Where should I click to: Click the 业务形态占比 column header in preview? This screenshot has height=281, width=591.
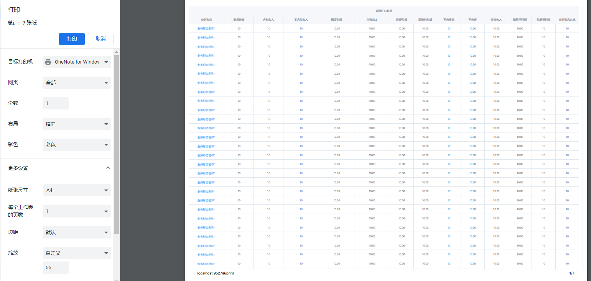[x=567, y=20]
